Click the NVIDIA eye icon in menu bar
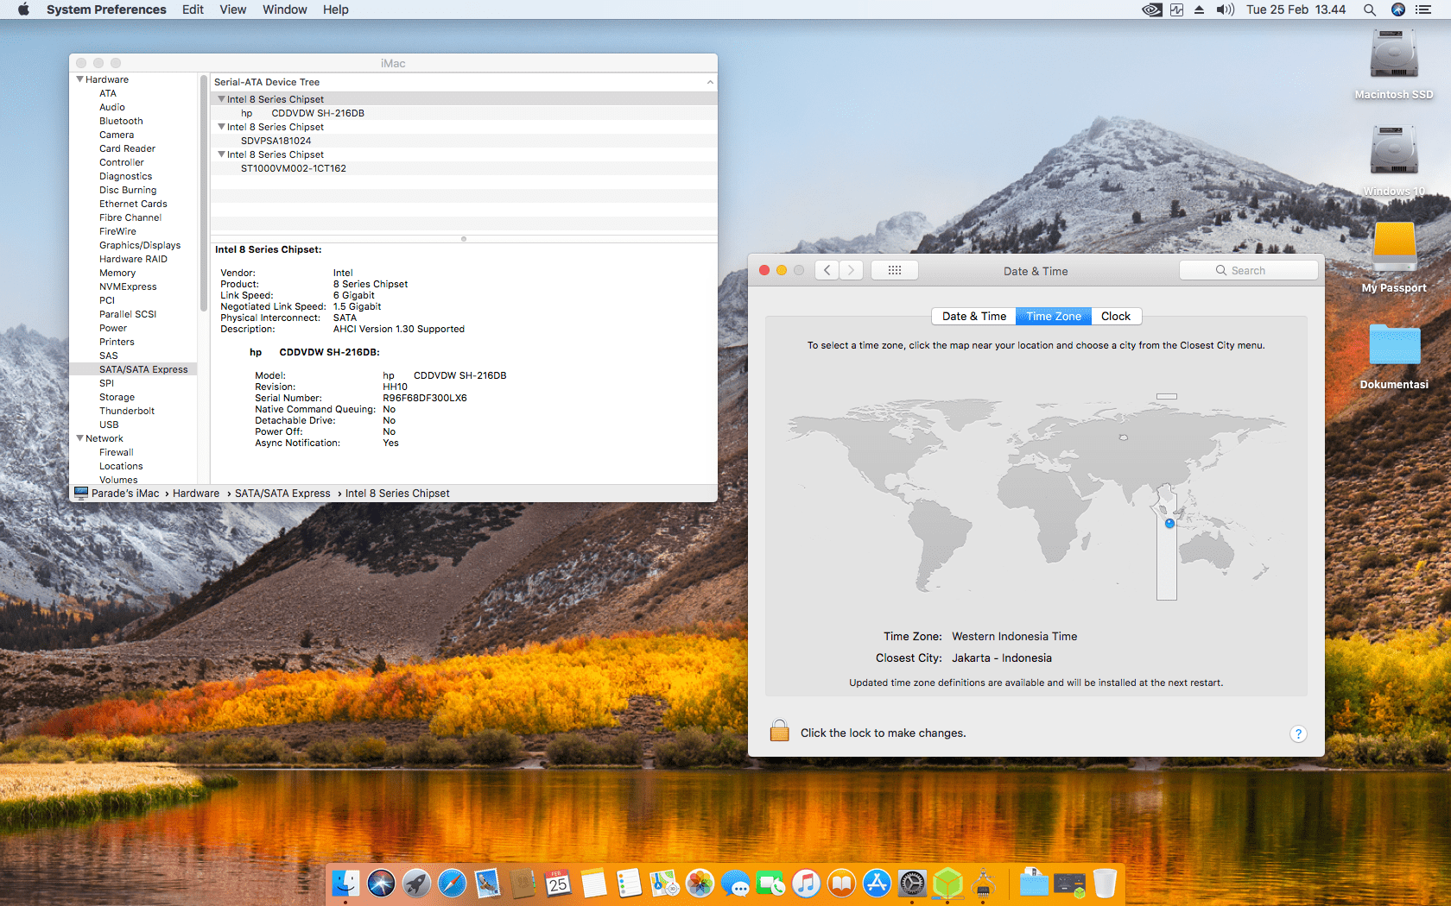 click(1151, 9)
